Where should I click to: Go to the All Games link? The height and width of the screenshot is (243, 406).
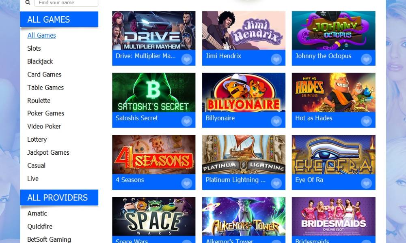point(41,35)
